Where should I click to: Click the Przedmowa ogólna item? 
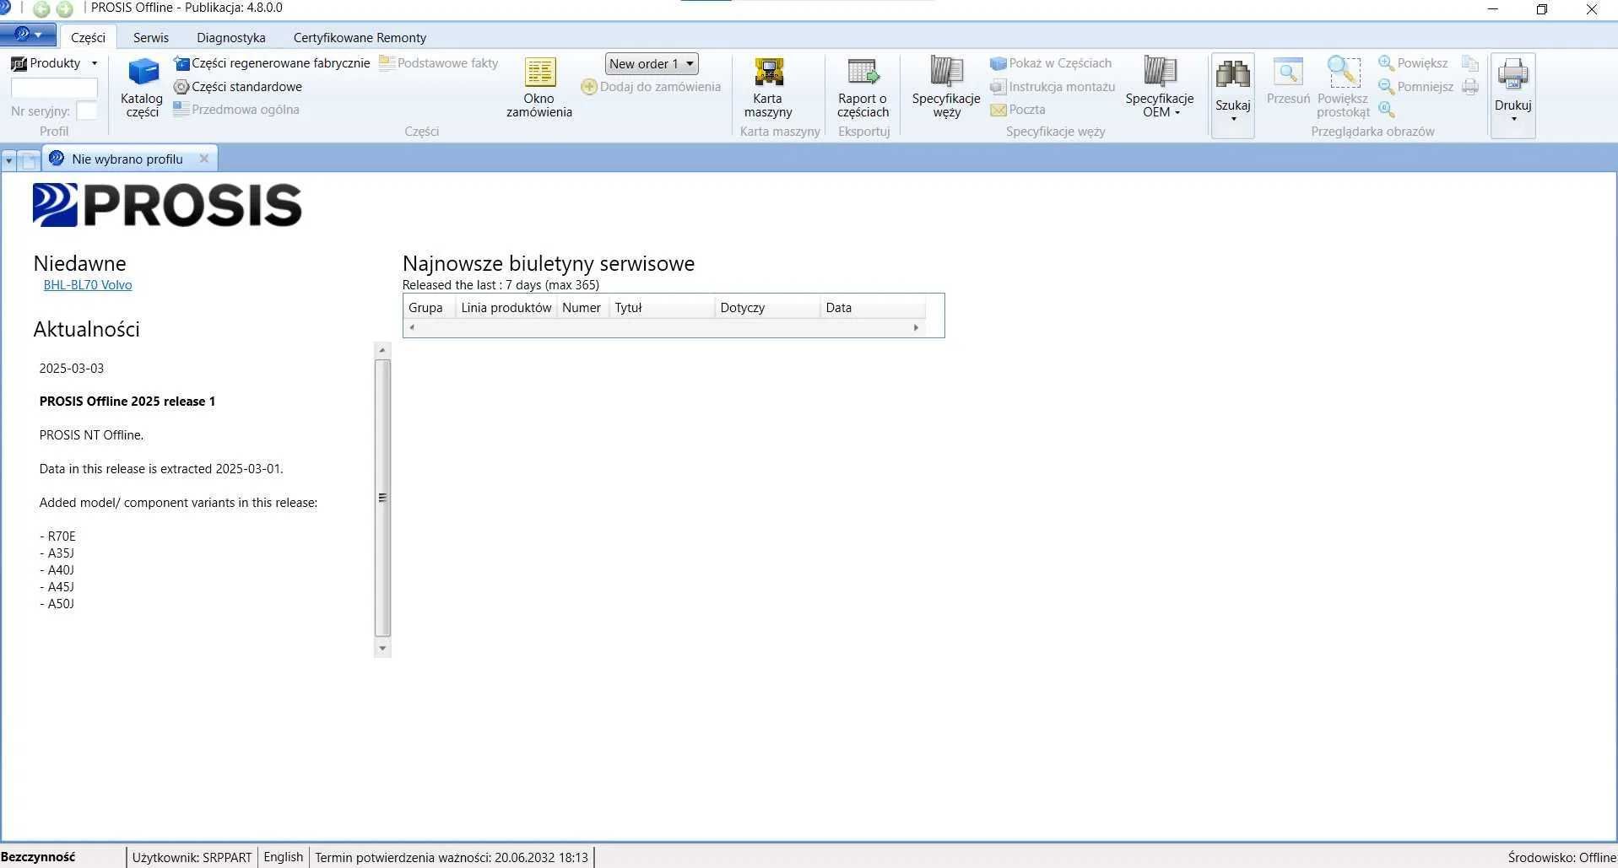click(x=236, y=110)
